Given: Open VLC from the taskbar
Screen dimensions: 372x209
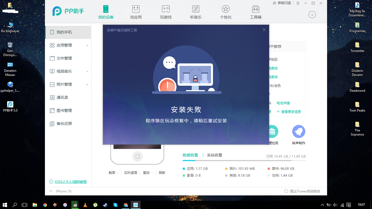Looking at the screenshot, I should click(x=85, y=205).
